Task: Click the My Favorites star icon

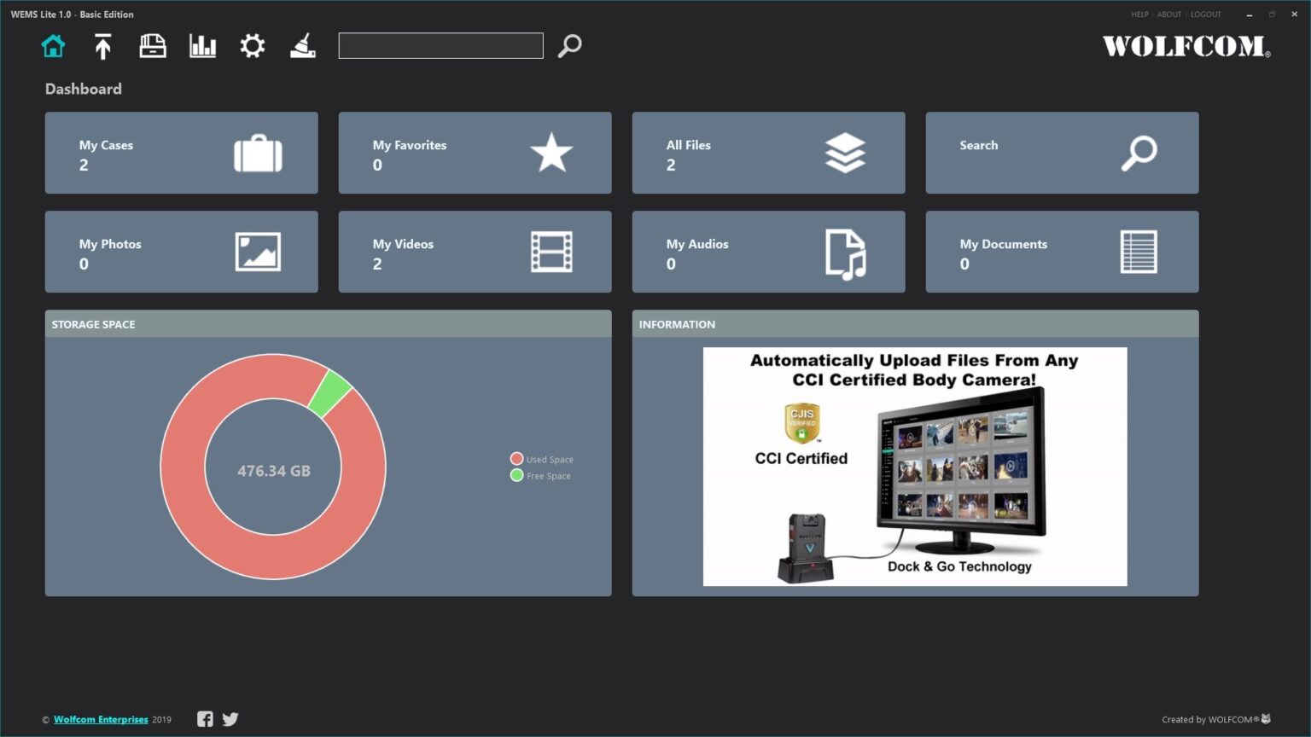Action: [551, 154]
